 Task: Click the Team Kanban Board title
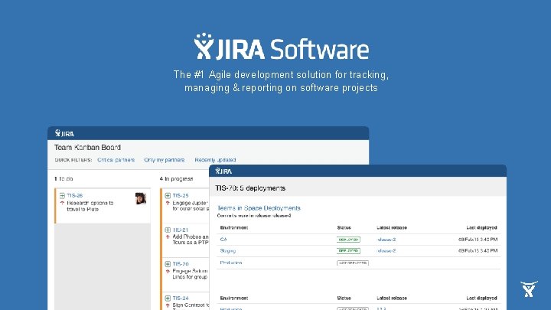[x=87, y=147]
